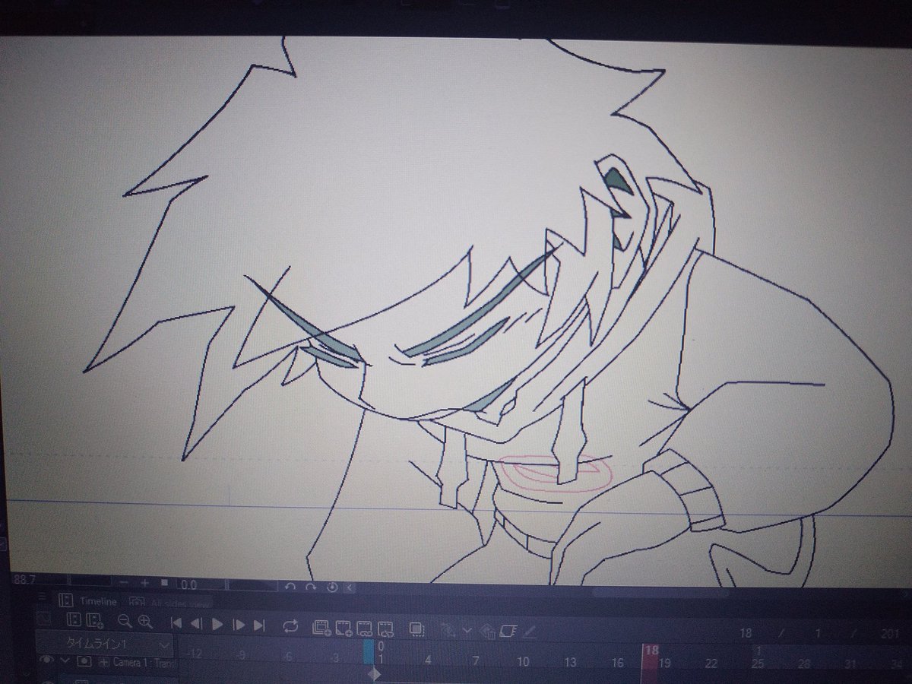
Task: Rotate canvas counterclockwise using left arrow icon
Action: 290,587
